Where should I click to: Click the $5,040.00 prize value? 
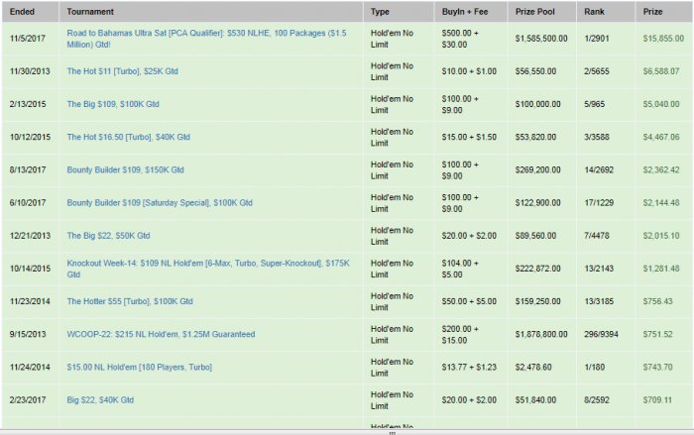pyautogui.click(x=661, y=104)
